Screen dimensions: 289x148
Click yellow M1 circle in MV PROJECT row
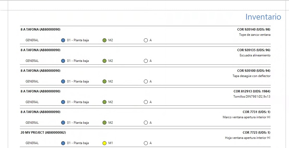pyautogui.click(x=104, y=143)
